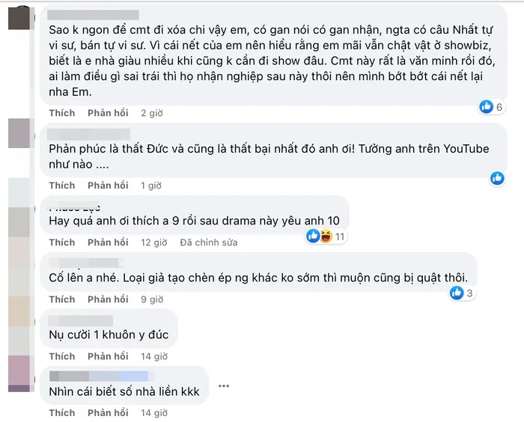Screen dimensions: 524x422
Task: Like the comment posted 1 giờ ago
Action: coord(62,186)
